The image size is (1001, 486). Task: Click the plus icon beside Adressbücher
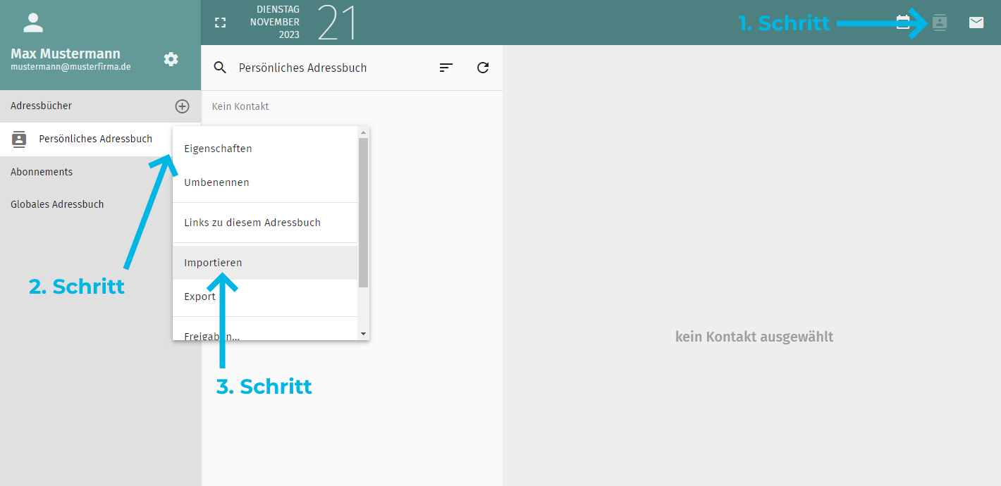[x=182, y=106]
